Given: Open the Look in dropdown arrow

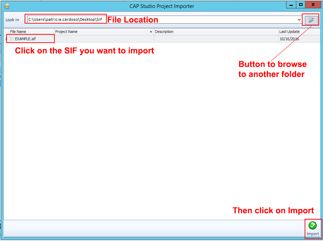Looking at the screenshot, I should pyautogui.click(x=299, y=20).
